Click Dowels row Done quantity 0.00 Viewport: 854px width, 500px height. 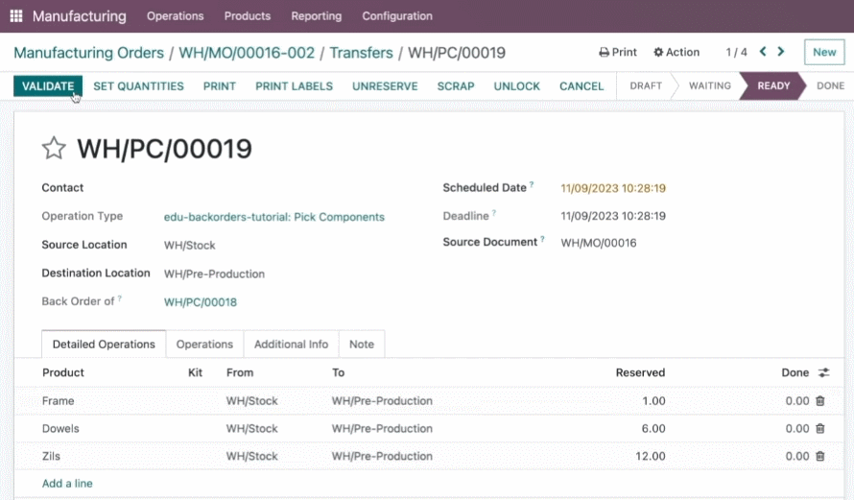[796, 429]
